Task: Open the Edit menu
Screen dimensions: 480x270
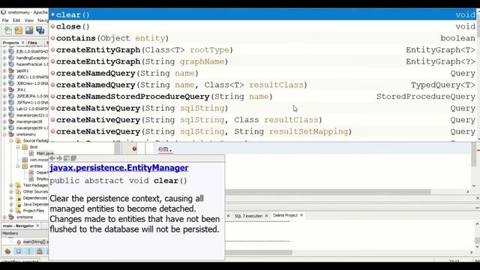Action: (16, 20)
